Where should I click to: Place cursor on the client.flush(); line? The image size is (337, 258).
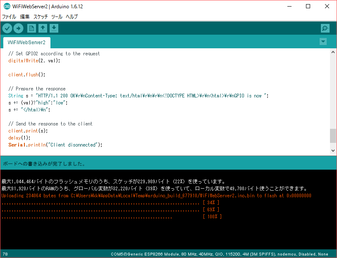coord(26,75)
